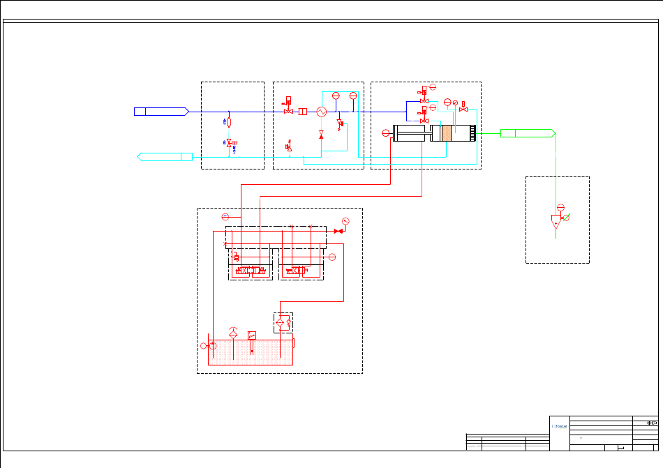This screenshot has width=663, height=468.
Task: Click the lower solenoid valve above cylinder
Action: [x=424, y=115]
